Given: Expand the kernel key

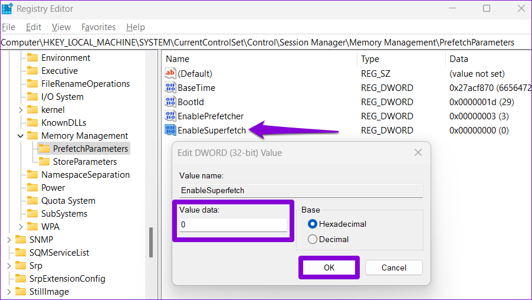Looking at the screenshot, I should (21, 110).
